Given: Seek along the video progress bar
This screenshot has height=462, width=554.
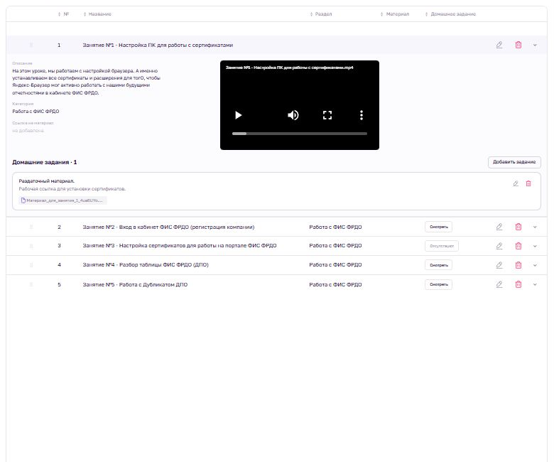Looking at the screenshot, I should coord(300,134).
